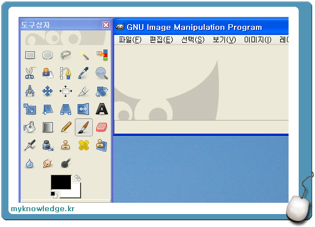
Task: Select the Fuzzy Select magic wand tool
Action: point(84,55)
